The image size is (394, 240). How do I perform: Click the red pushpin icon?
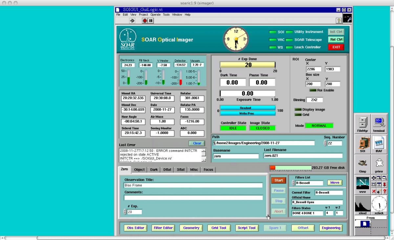click(384, 185)
